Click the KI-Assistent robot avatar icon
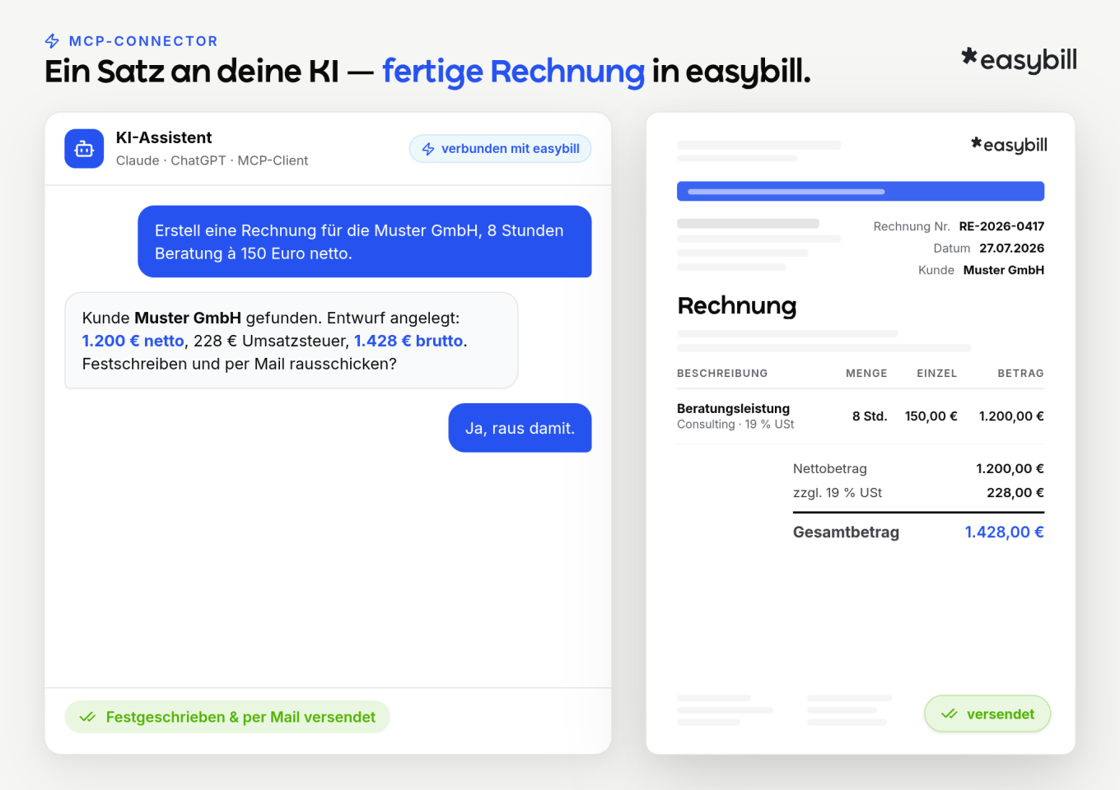The width and height of the screenshot is (1120, 790). click(x=84, y=149)
